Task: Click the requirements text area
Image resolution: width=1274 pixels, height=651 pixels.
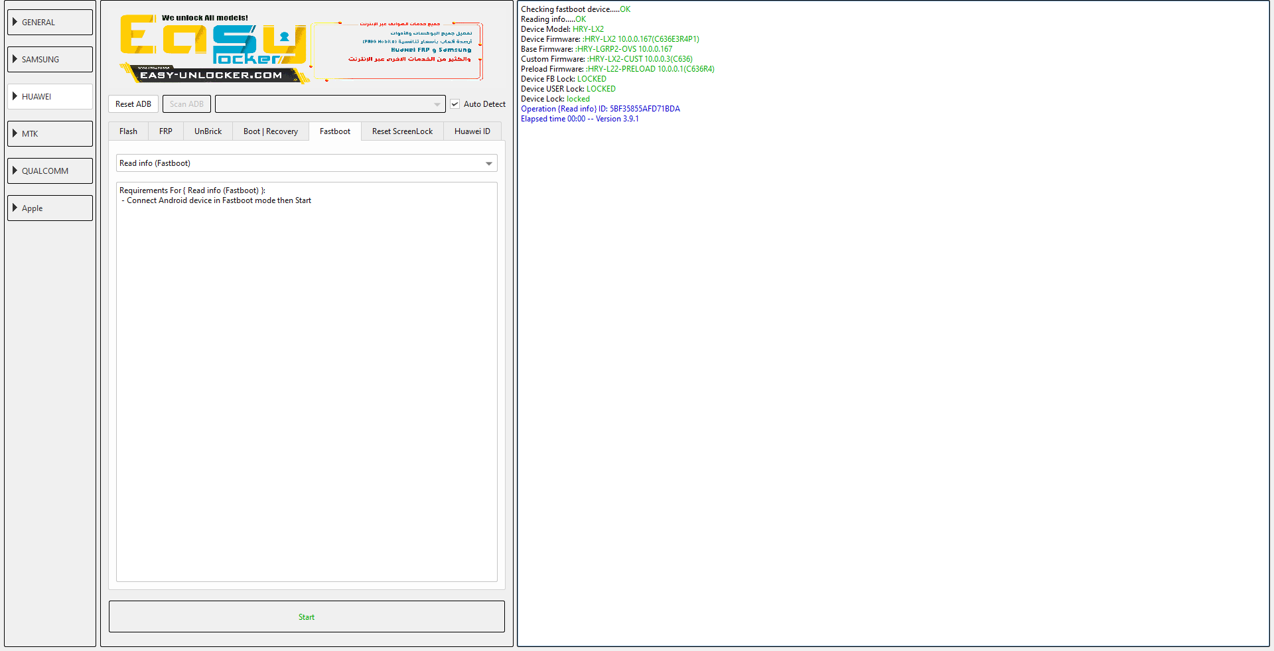Action: tap(307, 382)
